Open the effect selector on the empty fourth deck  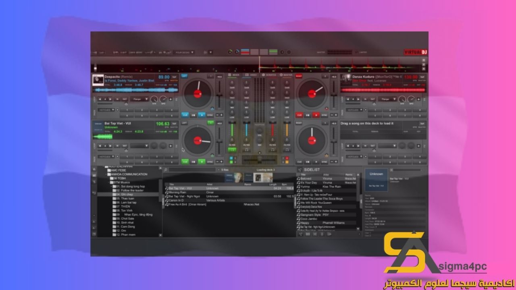pyautogui.click(x=388, y=146)
